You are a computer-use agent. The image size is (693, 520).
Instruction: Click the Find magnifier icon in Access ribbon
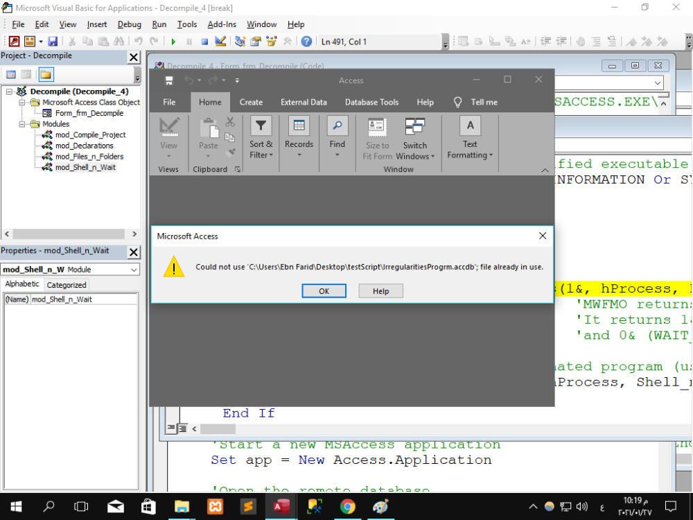pyautogui.click(x=337, y=126)
